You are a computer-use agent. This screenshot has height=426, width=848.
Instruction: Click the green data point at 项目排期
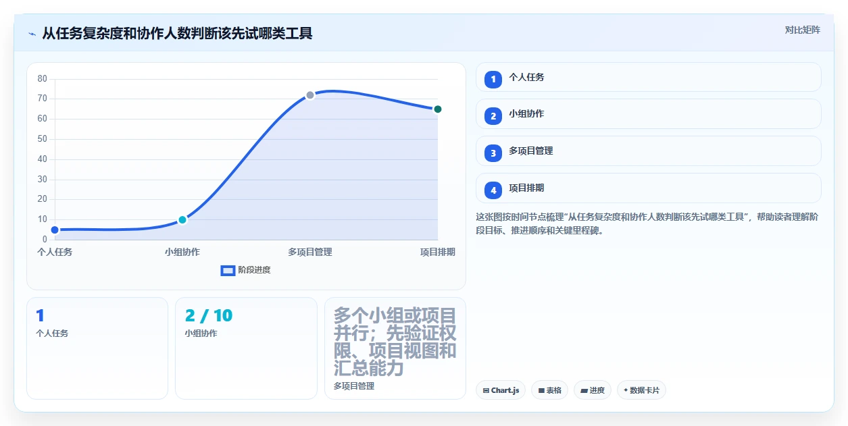[x=438, y=109]
